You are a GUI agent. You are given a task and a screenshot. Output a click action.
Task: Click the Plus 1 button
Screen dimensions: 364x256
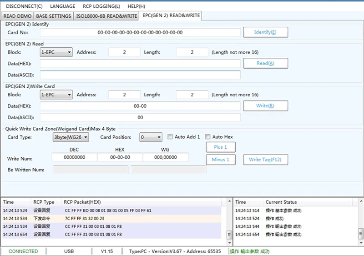pyautogui.click(x=221, y=147)
